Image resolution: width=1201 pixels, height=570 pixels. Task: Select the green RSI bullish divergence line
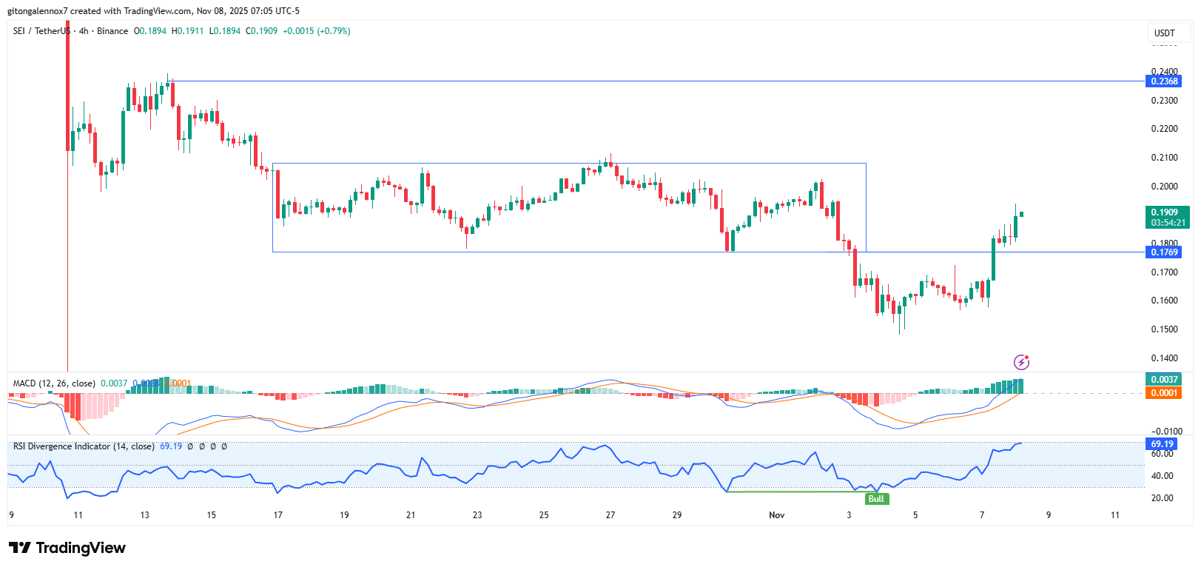(x=799, y=492)
